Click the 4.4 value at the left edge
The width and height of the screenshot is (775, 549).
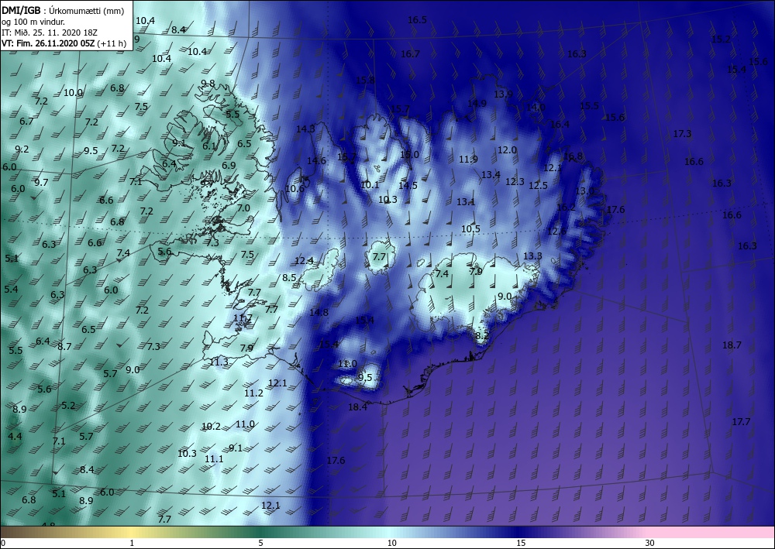pyautogui.click(x=15, y=437)
